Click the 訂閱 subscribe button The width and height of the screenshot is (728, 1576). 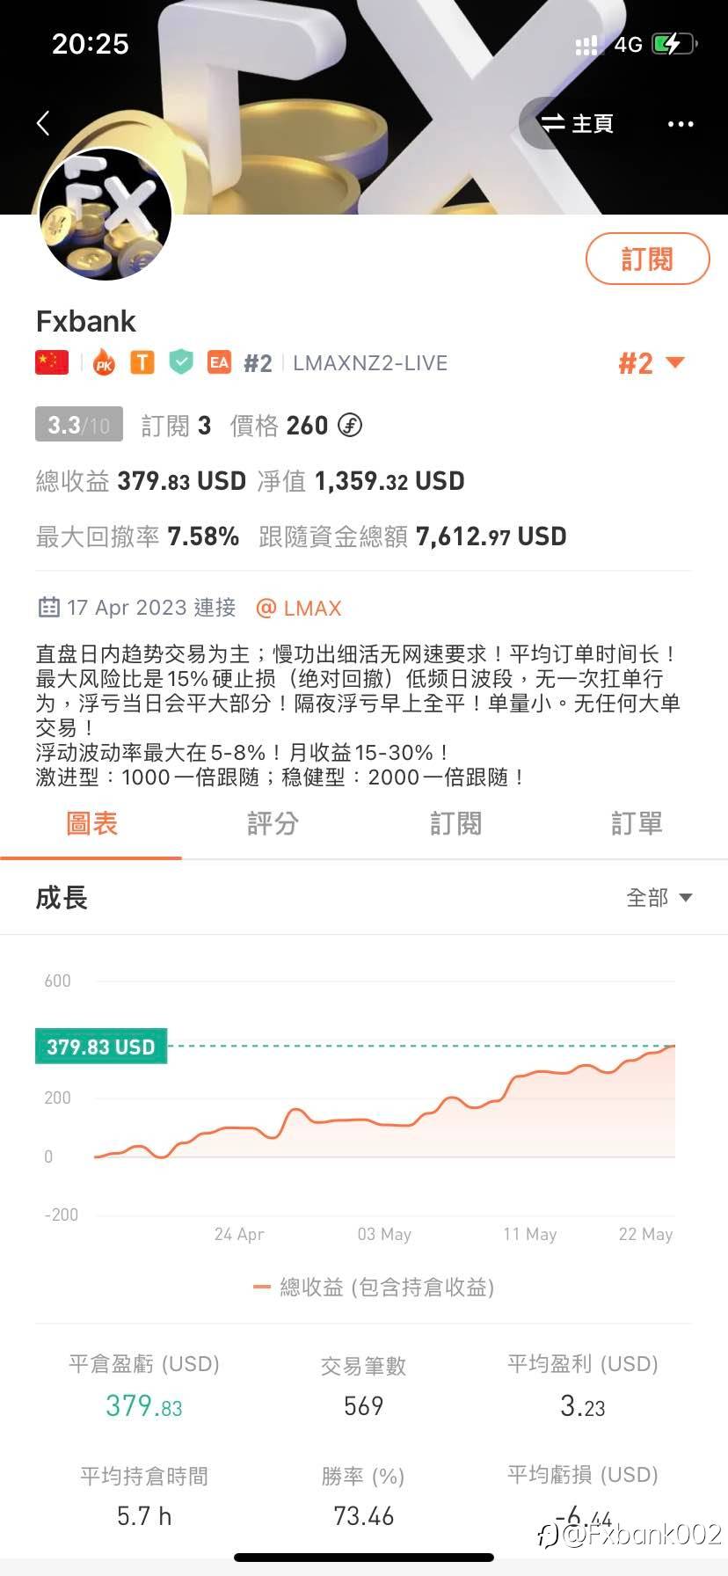(x=647, y=259)
